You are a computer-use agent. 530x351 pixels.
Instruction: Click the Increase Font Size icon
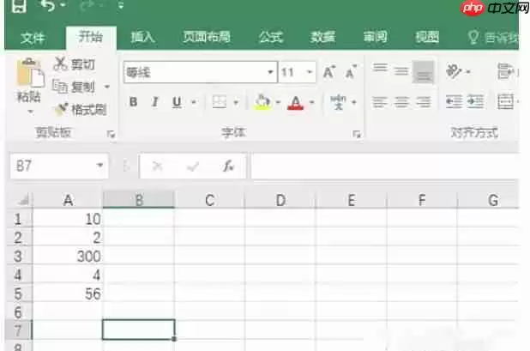click(x=329, y=72)
